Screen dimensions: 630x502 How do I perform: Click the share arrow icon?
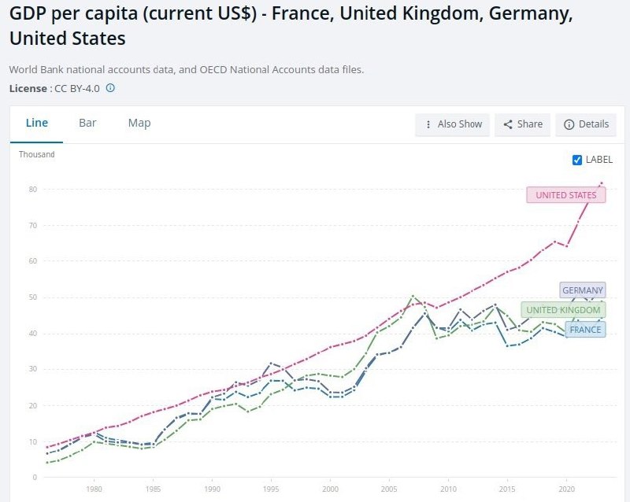508,124
